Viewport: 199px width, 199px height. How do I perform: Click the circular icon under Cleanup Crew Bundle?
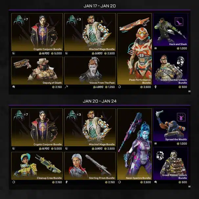click(13, 182)
